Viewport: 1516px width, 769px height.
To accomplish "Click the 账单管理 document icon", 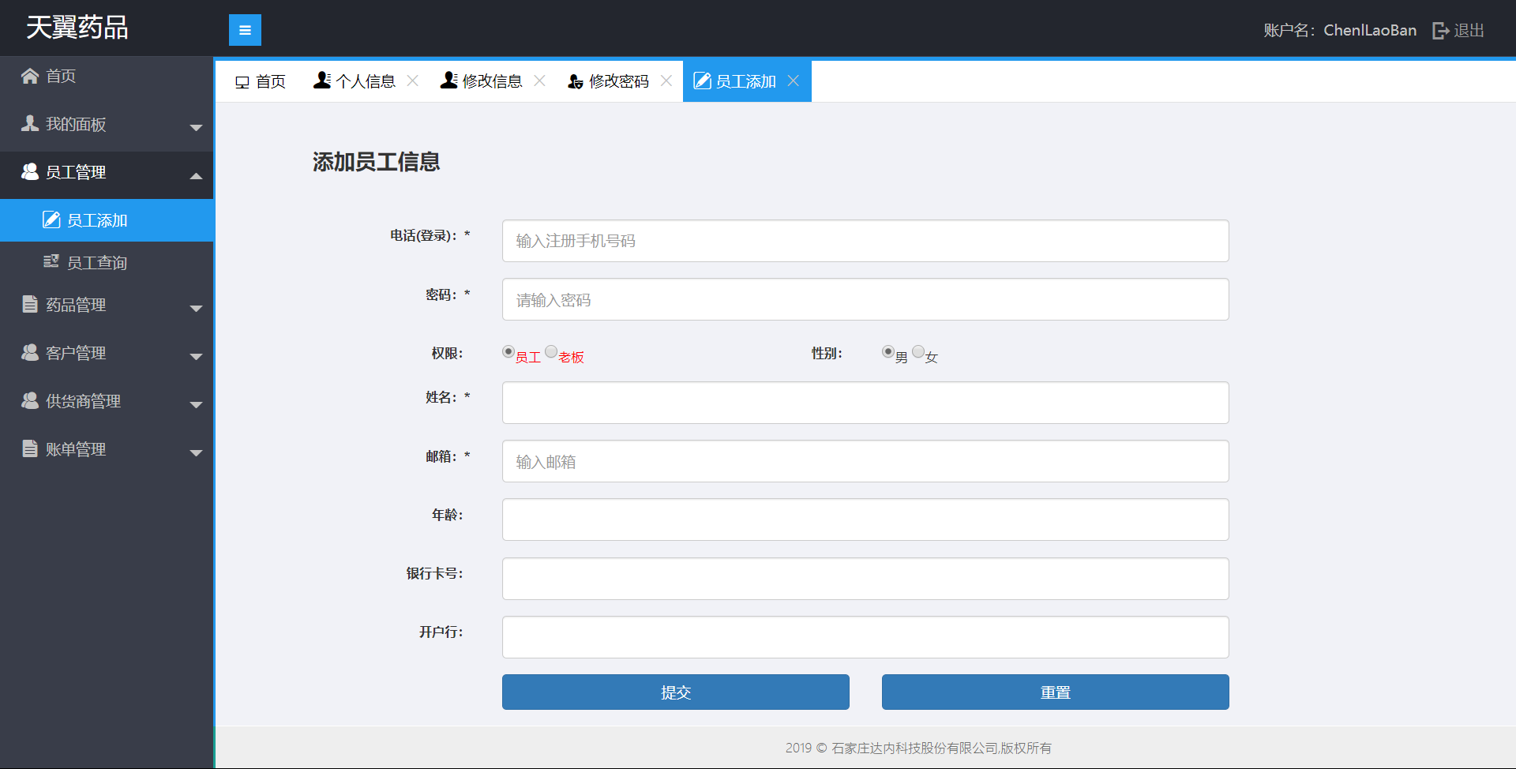I will [x=30, y=449].
